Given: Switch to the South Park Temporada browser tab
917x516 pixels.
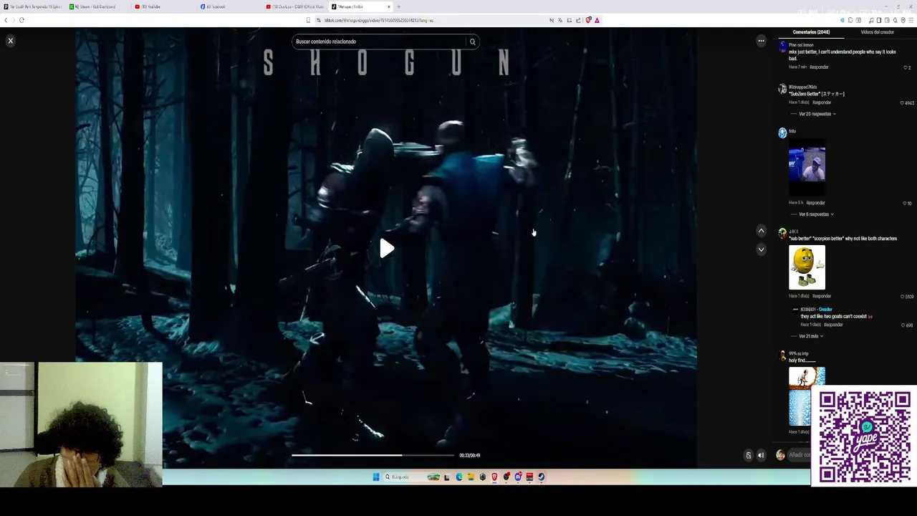Looking at the screenshot, I should click(x=33, y=6).
